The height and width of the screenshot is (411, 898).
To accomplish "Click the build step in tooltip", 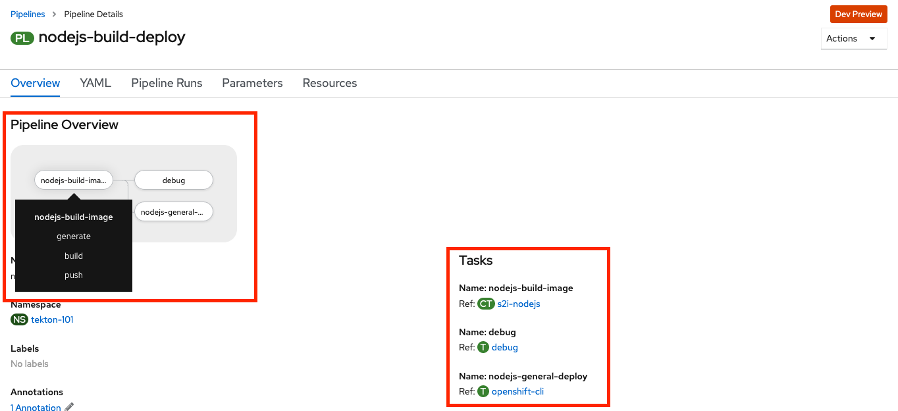I will point(74,256).
